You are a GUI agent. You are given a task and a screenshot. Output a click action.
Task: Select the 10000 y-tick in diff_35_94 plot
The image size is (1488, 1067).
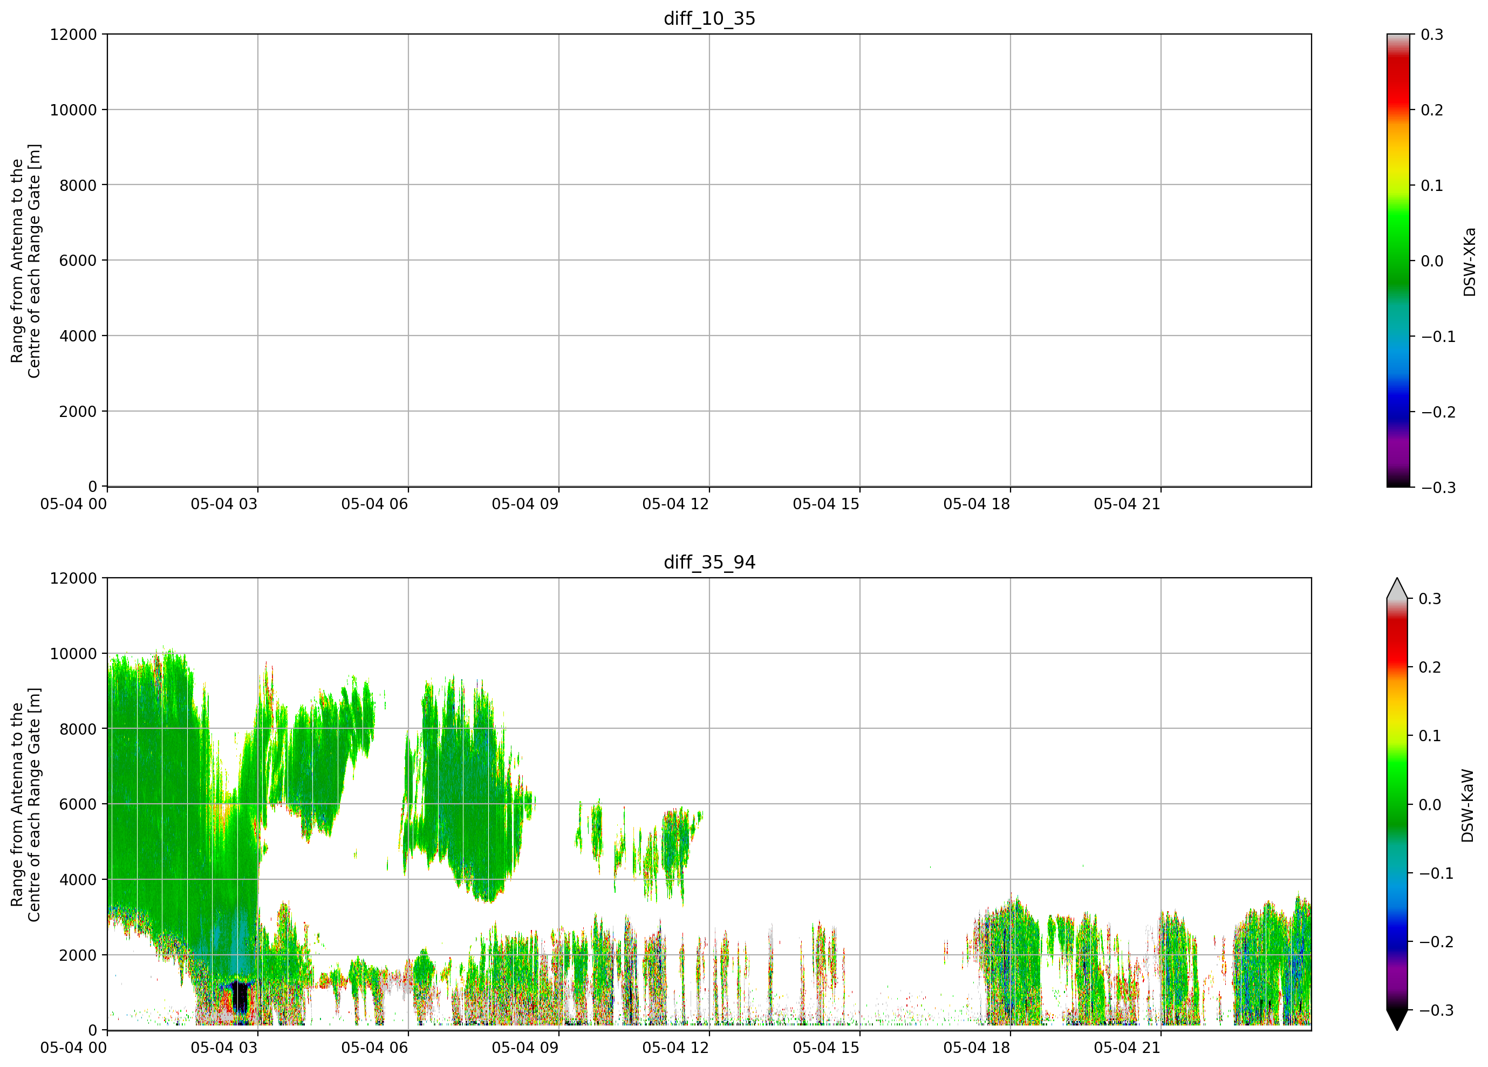click(x=73, y=654)
